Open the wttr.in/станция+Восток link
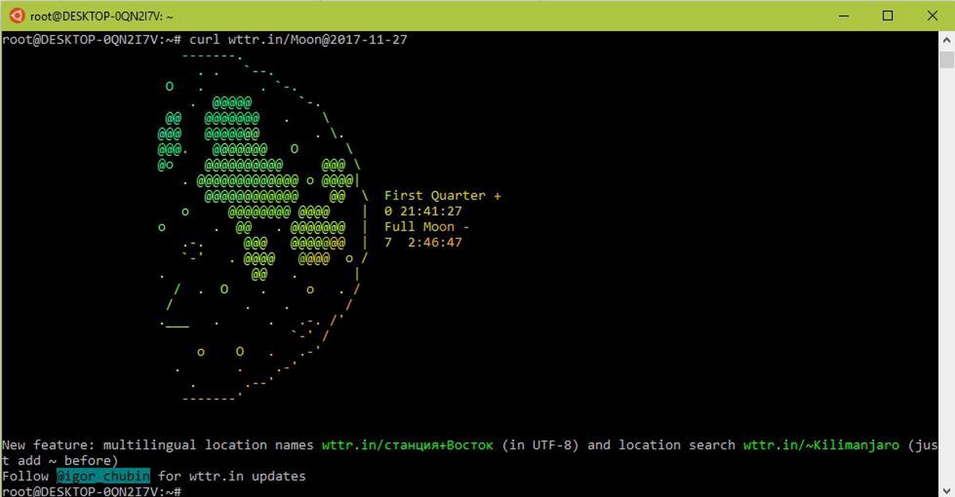 (x=408, y=445)
